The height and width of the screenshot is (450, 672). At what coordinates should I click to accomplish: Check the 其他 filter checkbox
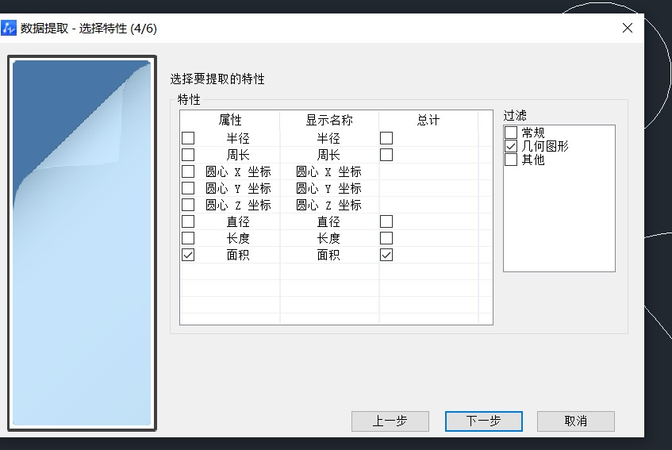pos(511,160)
